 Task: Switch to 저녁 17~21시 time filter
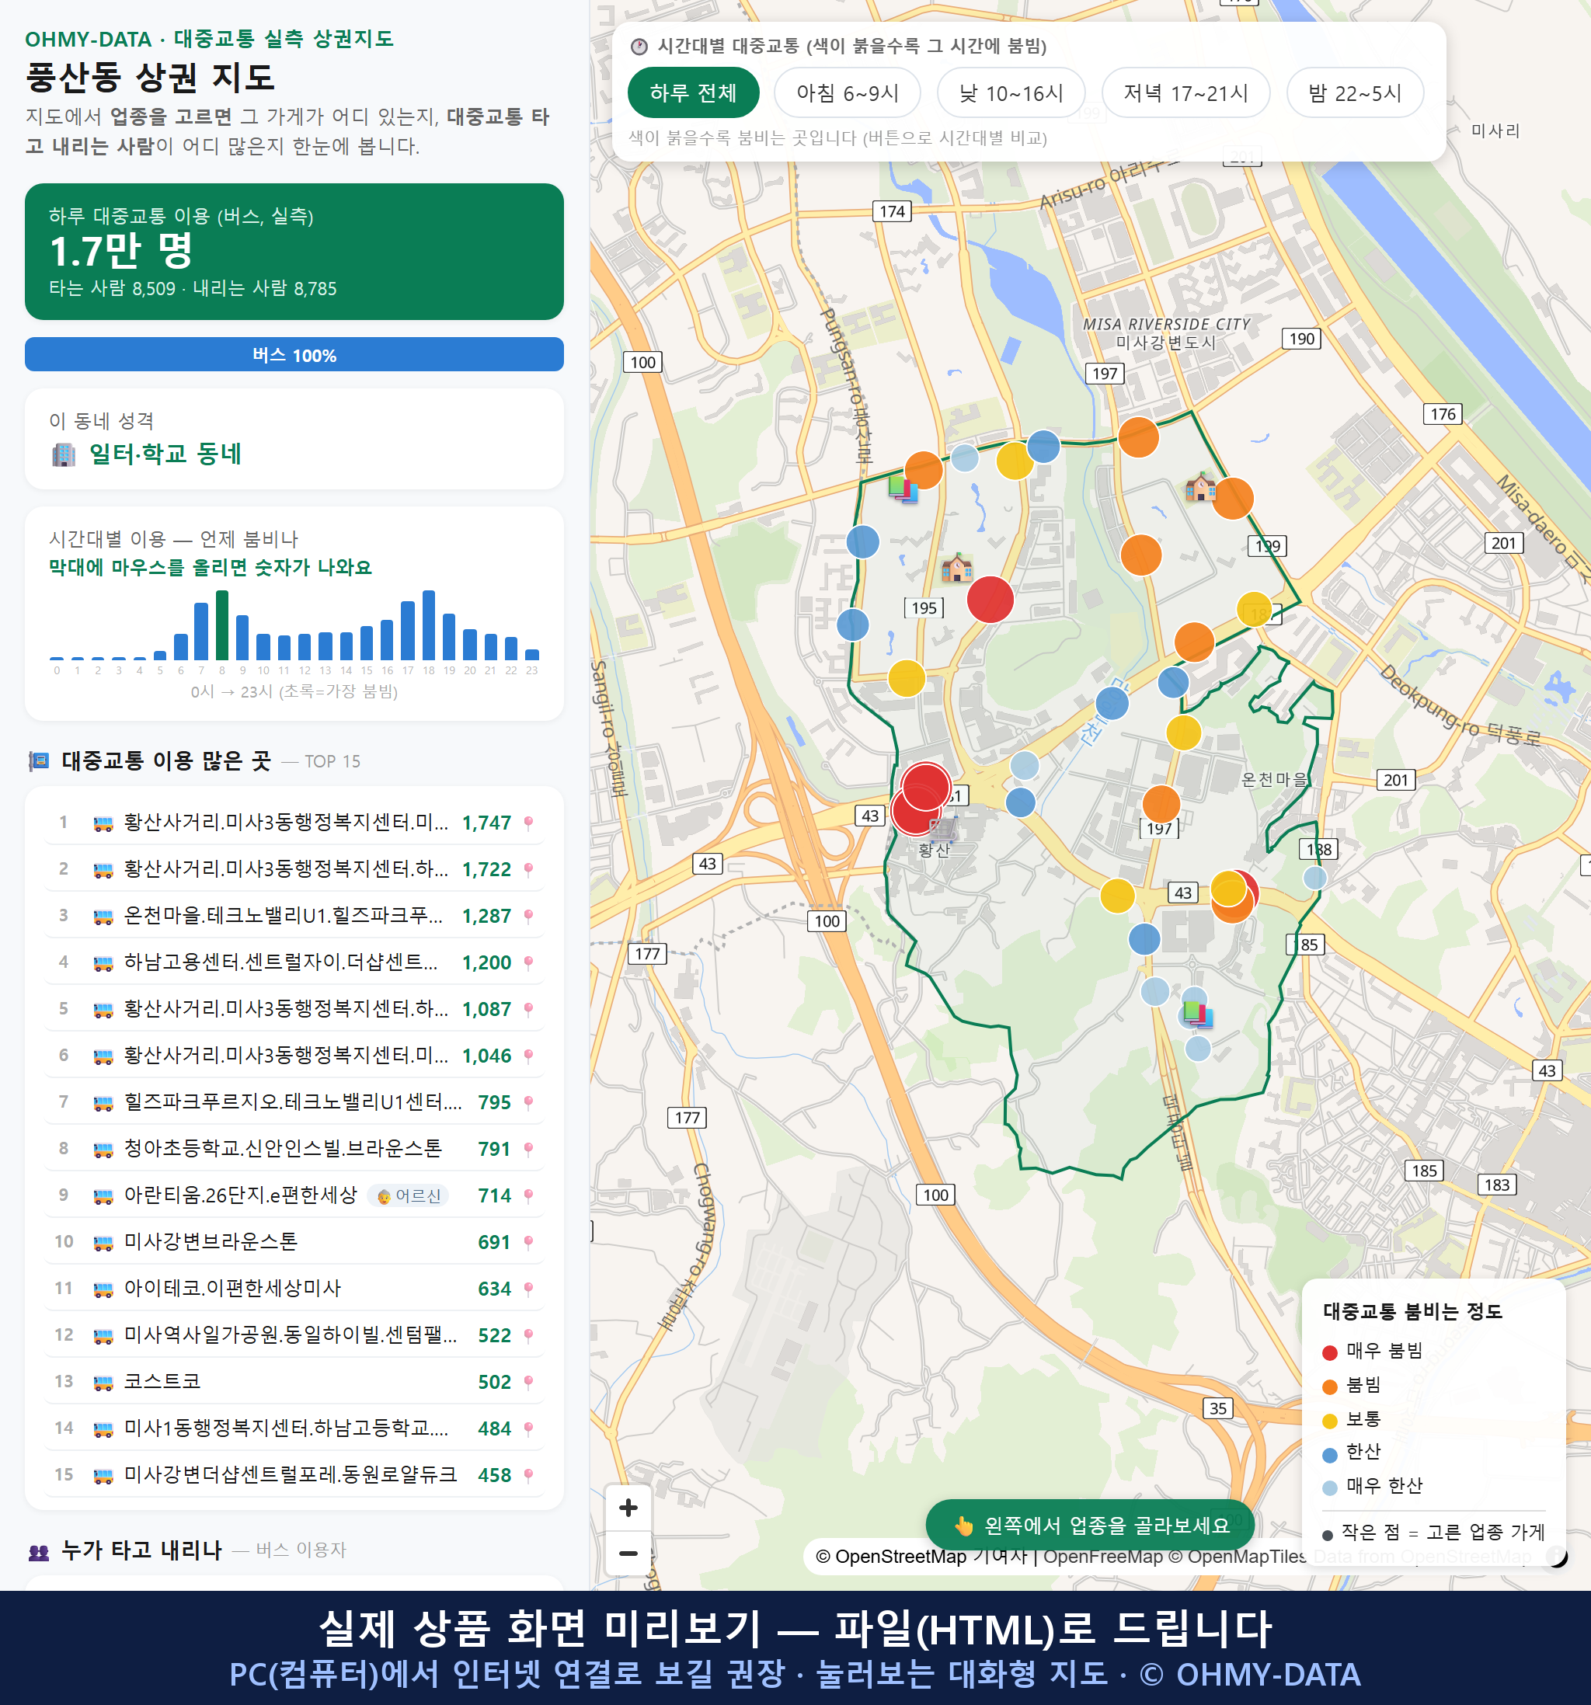(1185, 92)
